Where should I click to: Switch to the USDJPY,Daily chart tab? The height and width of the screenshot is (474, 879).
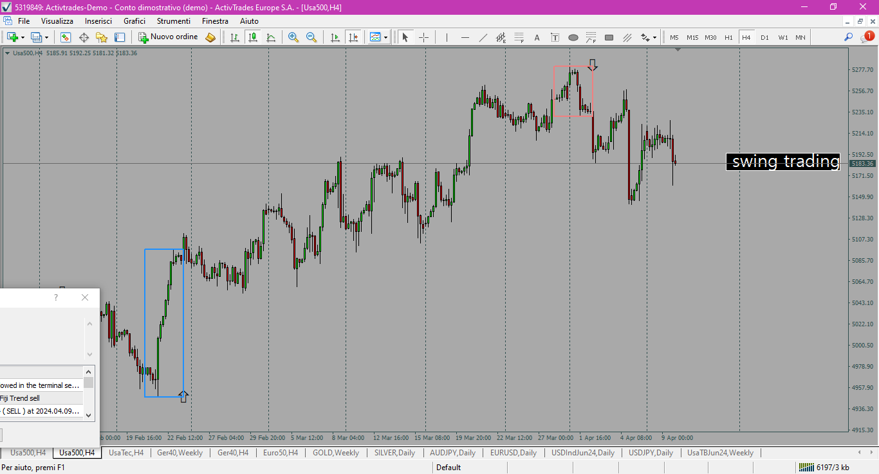[651, 453]
